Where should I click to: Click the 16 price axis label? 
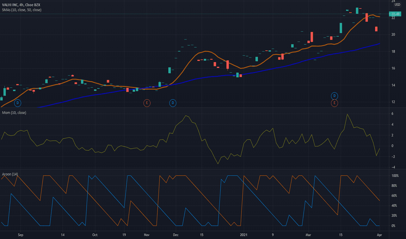tap(393, 69)
